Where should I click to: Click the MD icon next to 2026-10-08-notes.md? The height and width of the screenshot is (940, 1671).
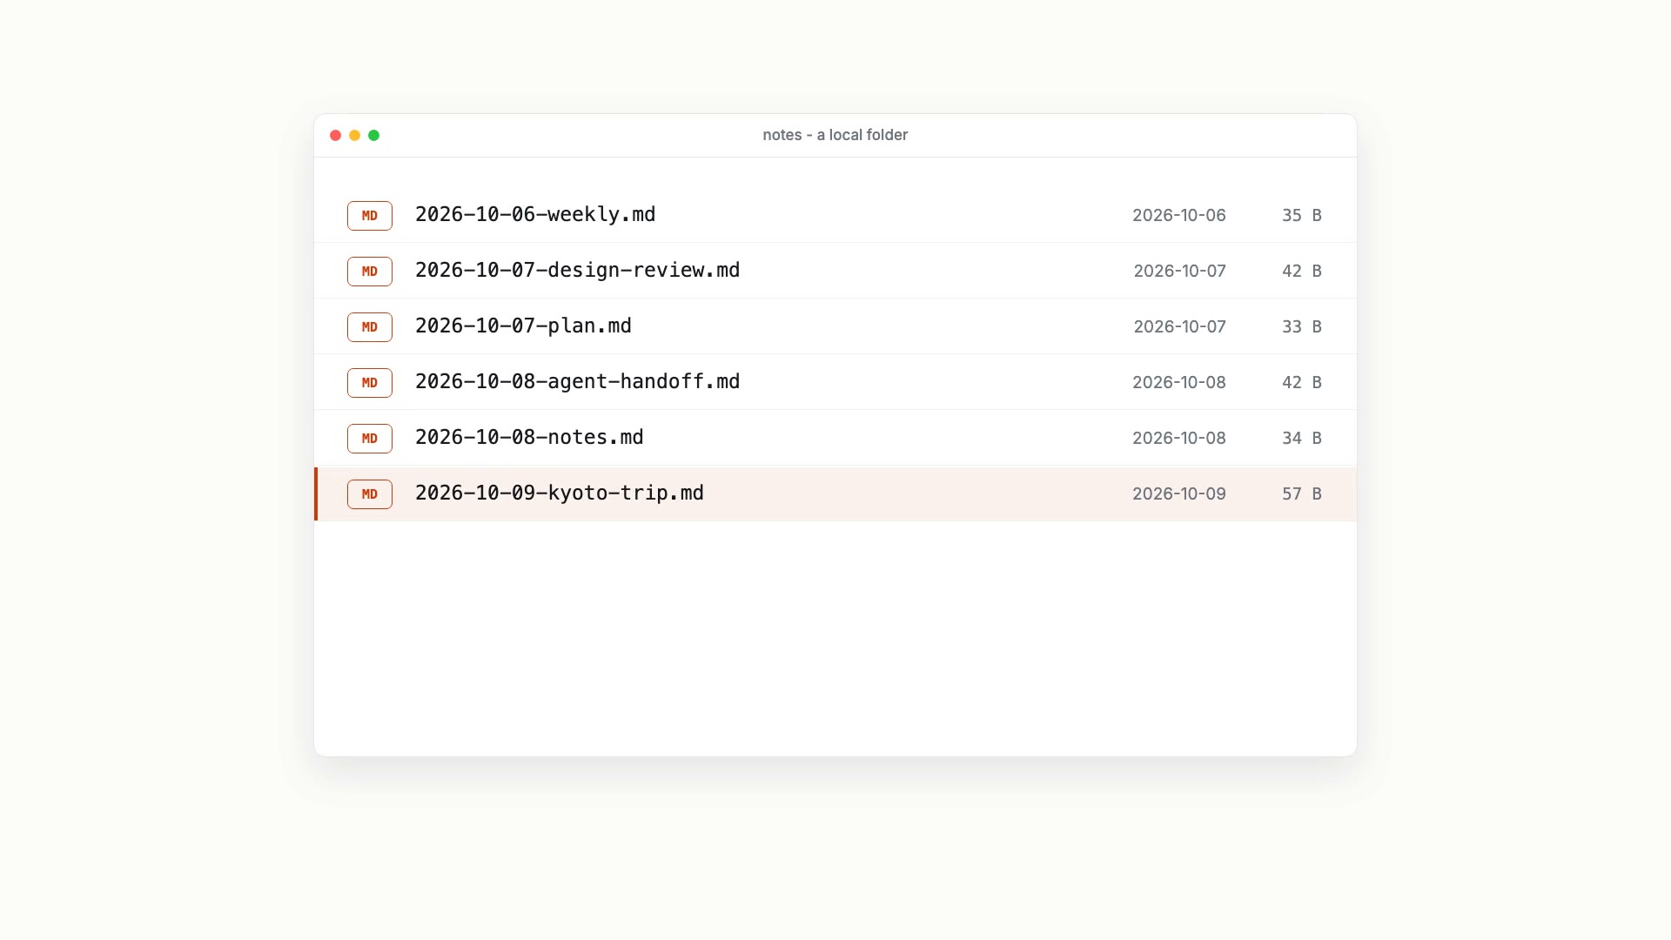click(370, 439)
